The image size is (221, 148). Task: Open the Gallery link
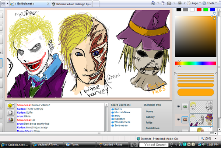click(150, 117)
